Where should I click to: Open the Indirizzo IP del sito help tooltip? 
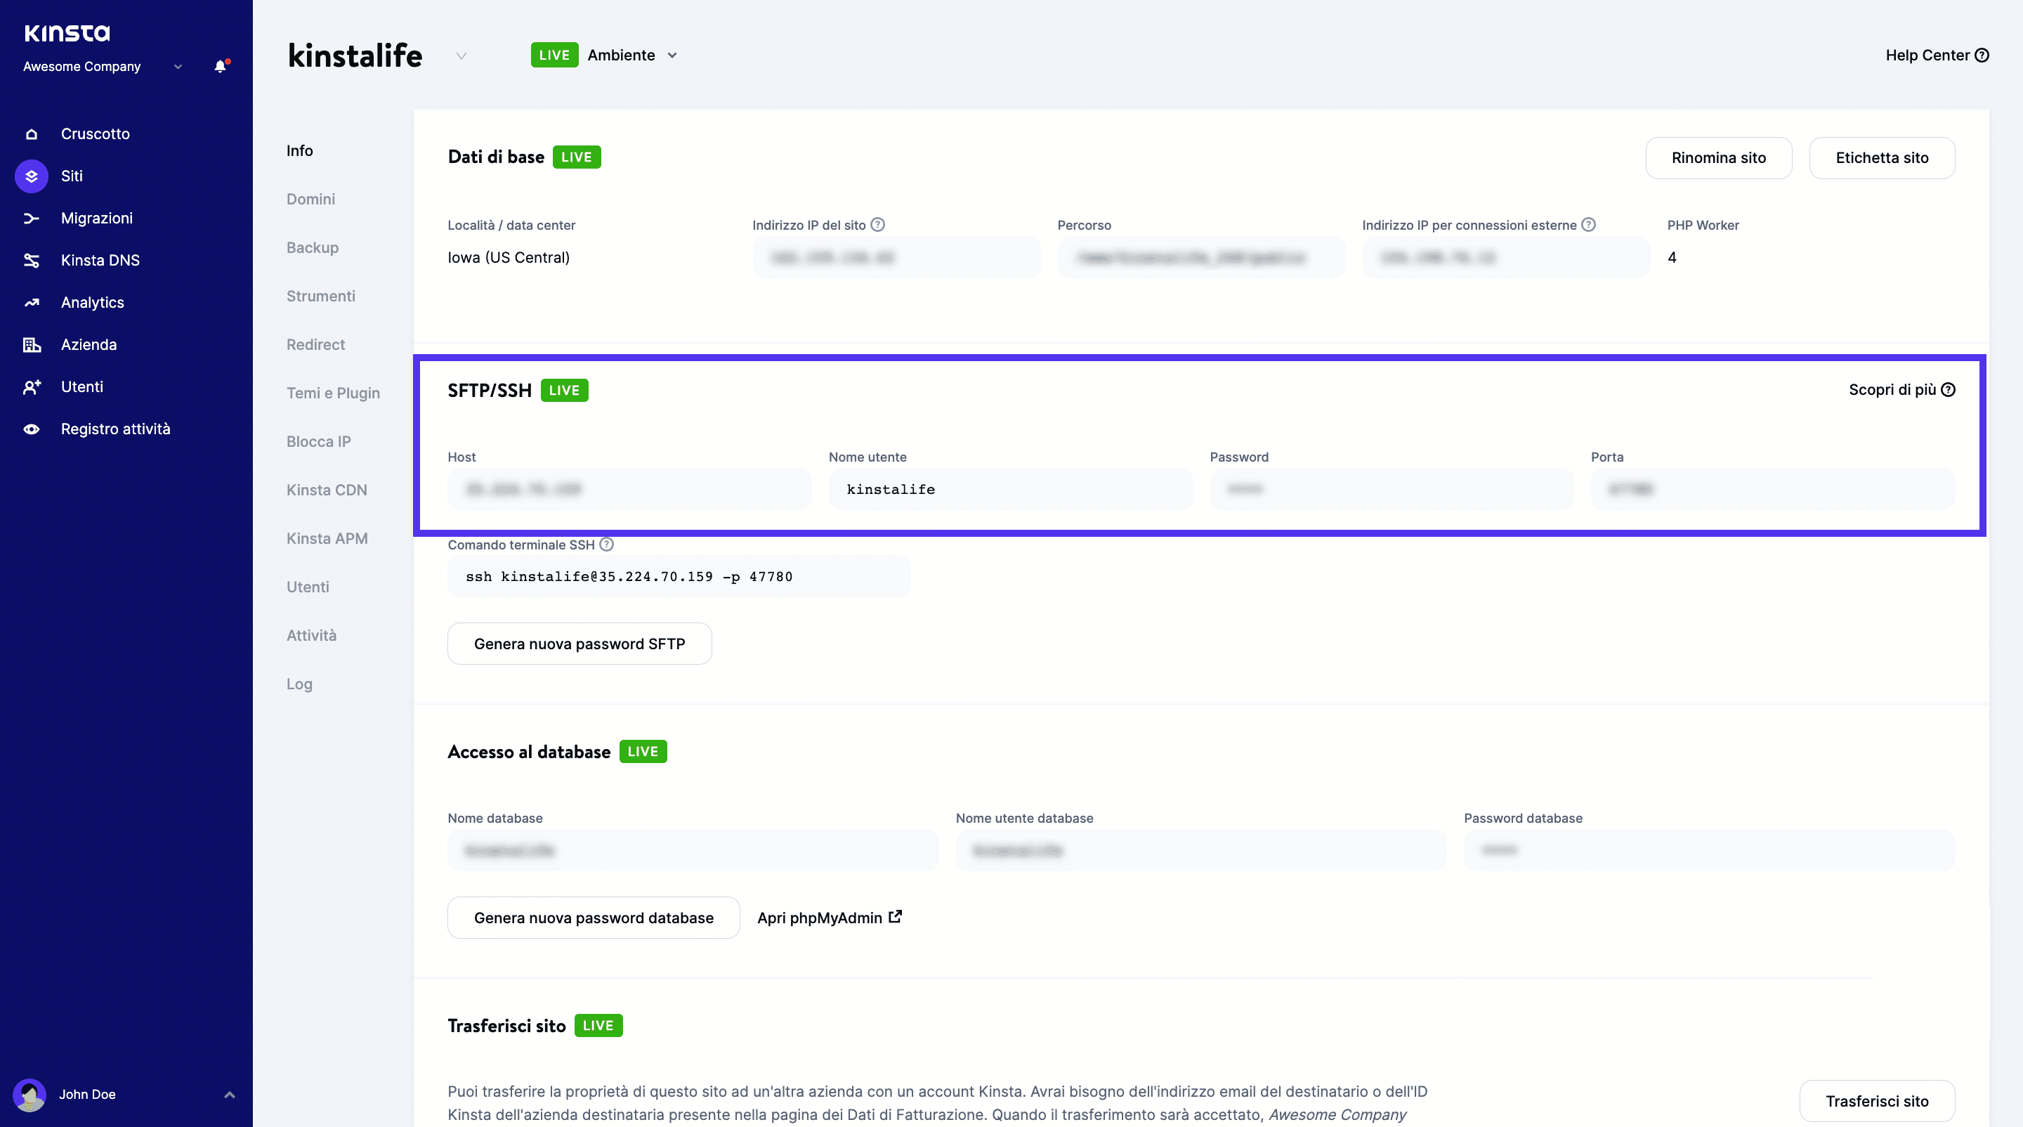pyautogui.click(x=877, y=225)
